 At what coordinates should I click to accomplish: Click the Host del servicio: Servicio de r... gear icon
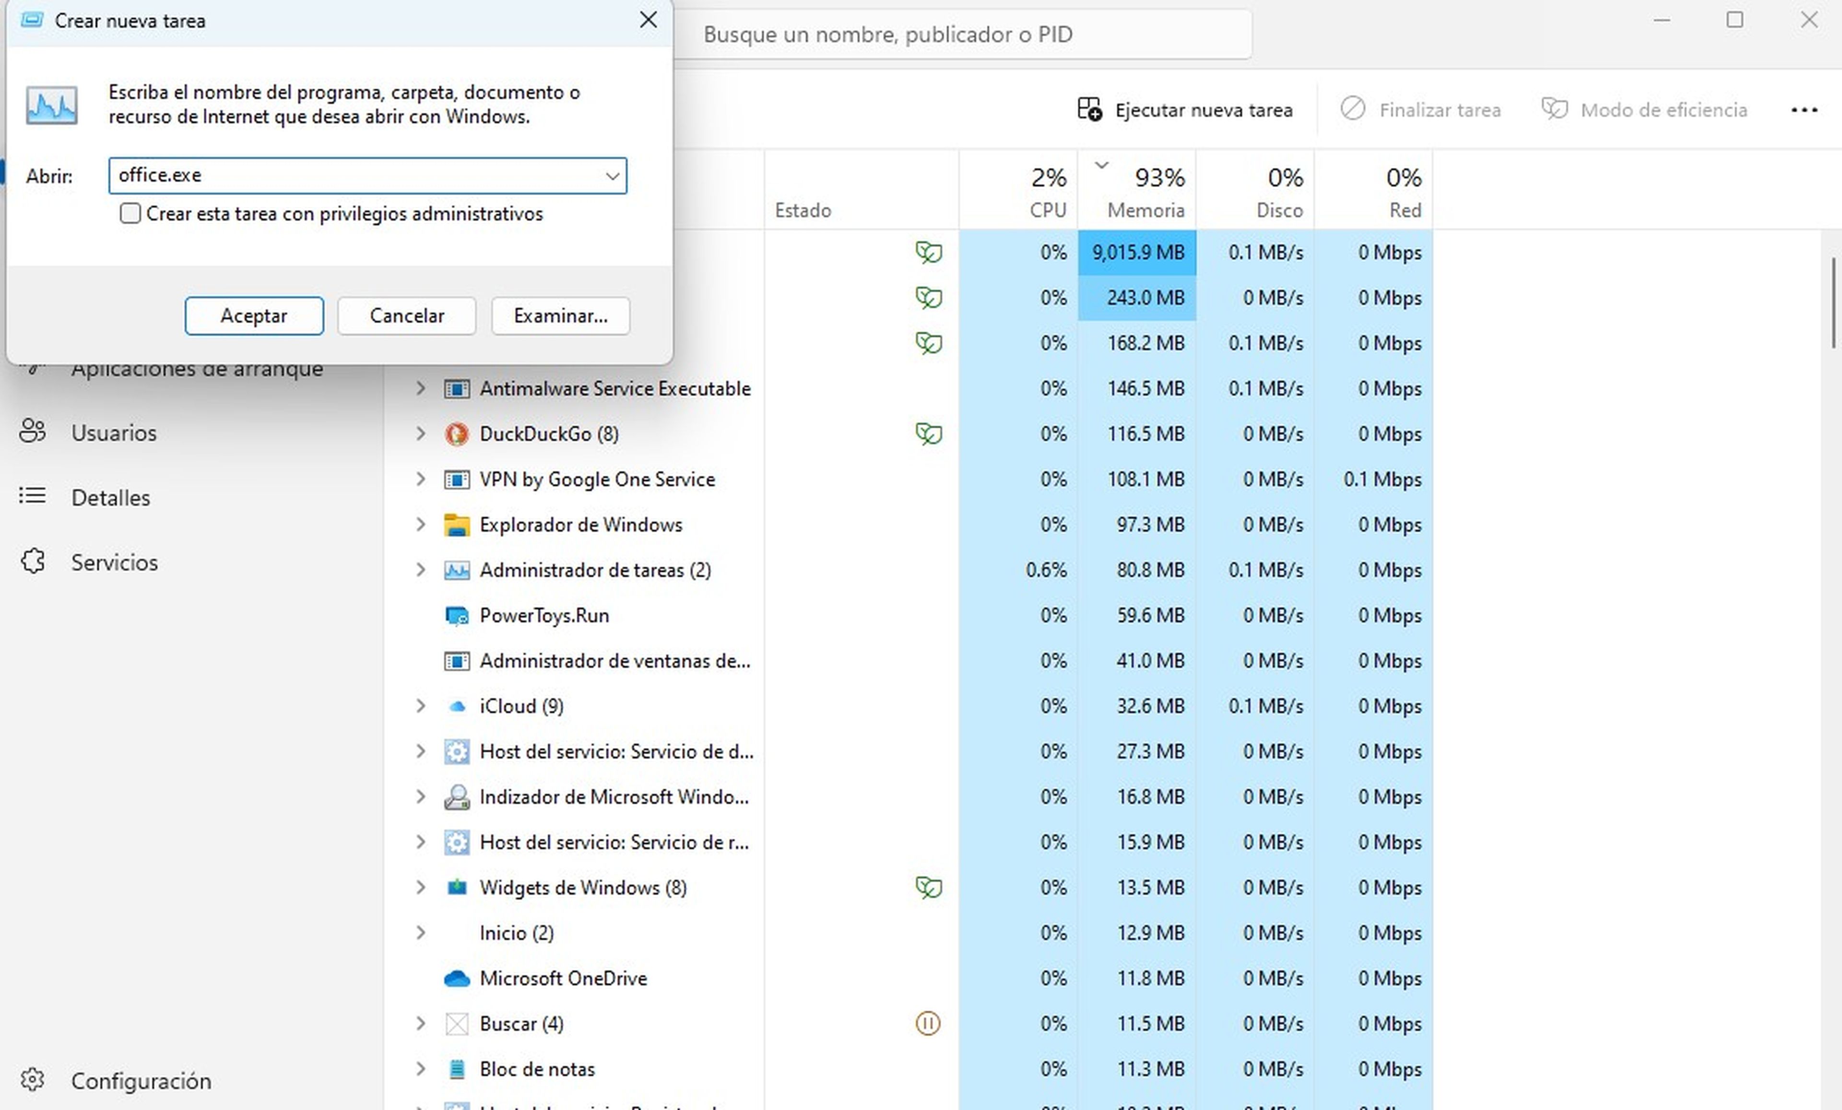click(457, 842)
